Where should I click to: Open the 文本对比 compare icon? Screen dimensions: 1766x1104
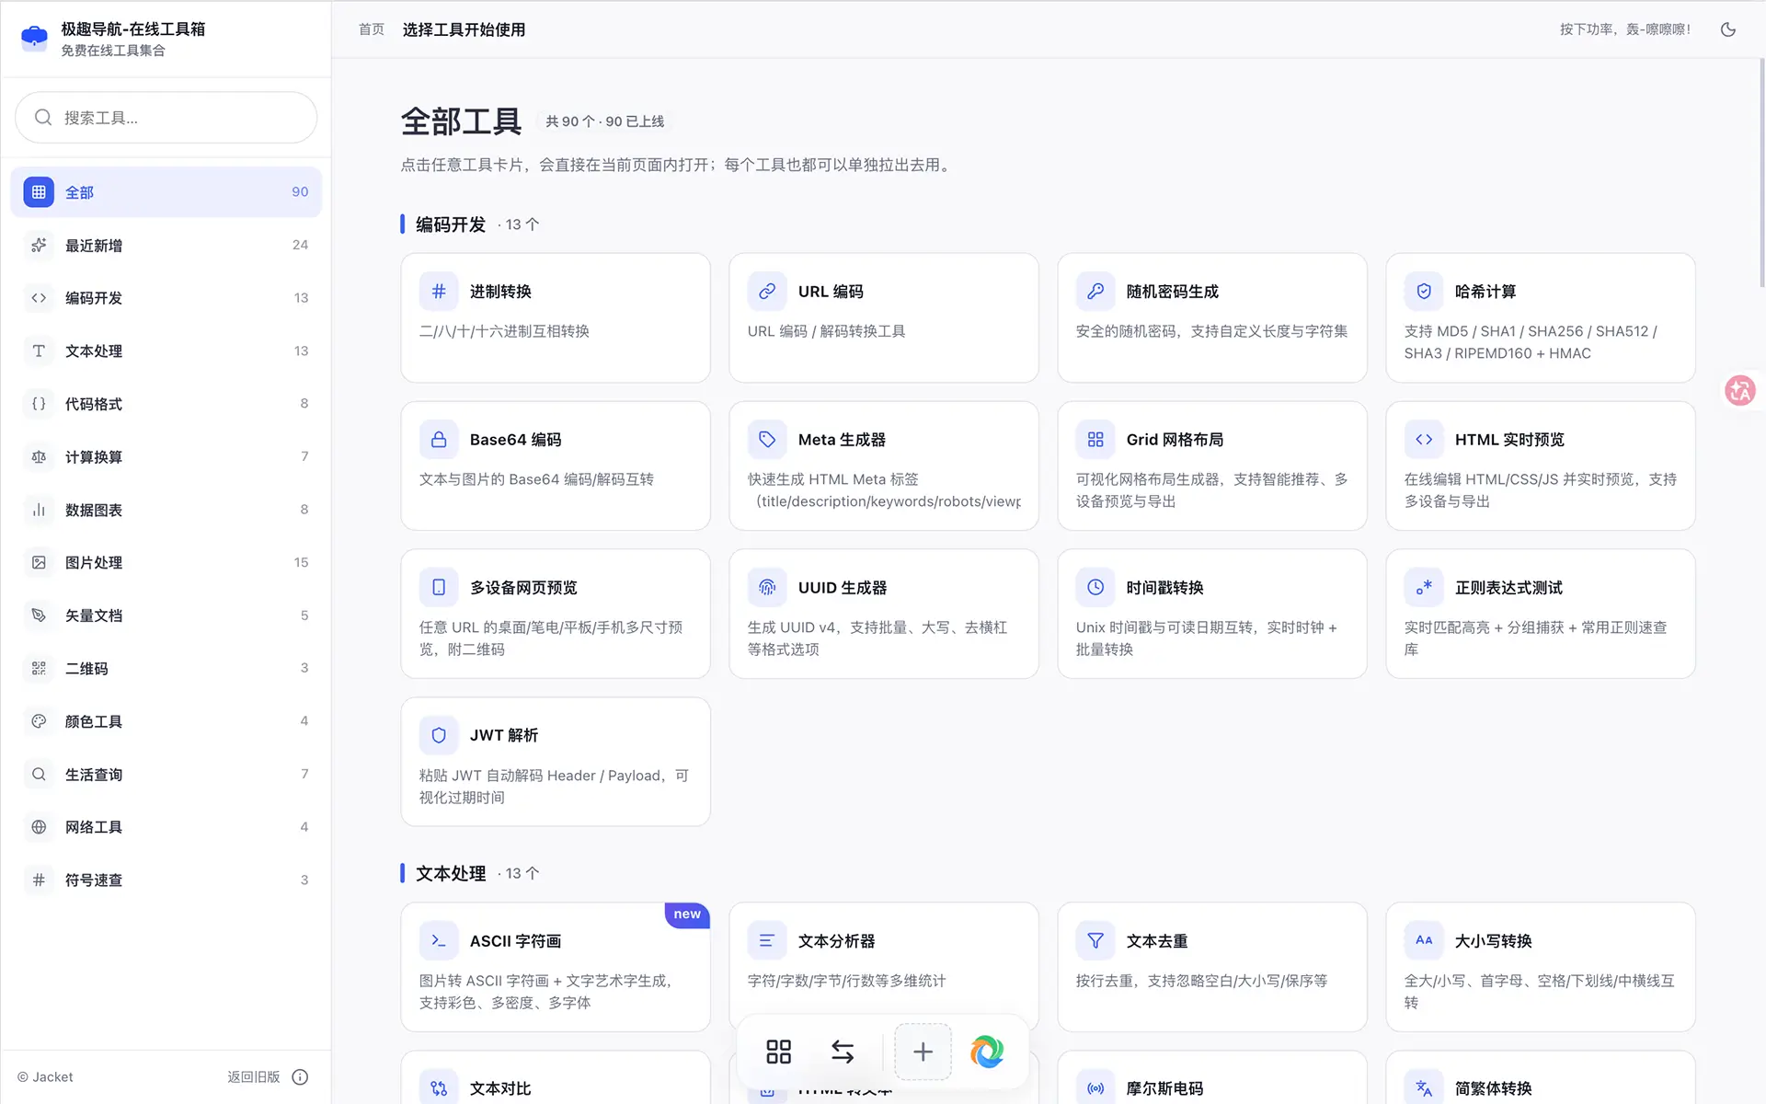click(439, 1088)
